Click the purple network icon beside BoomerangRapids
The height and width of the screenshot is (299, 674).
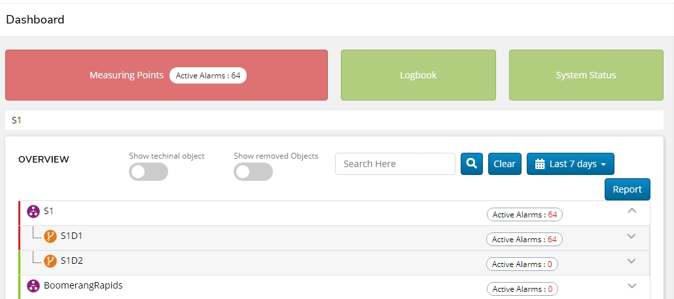(x=33, y=286)
